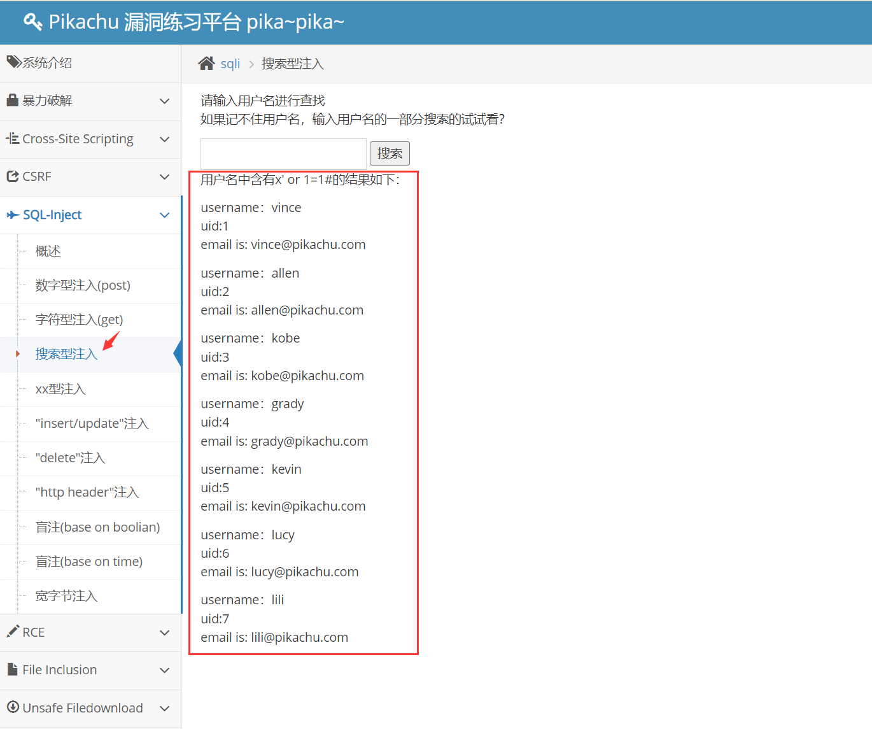
Task: Click the key icon in the Pikachu header
Action: 33,22
